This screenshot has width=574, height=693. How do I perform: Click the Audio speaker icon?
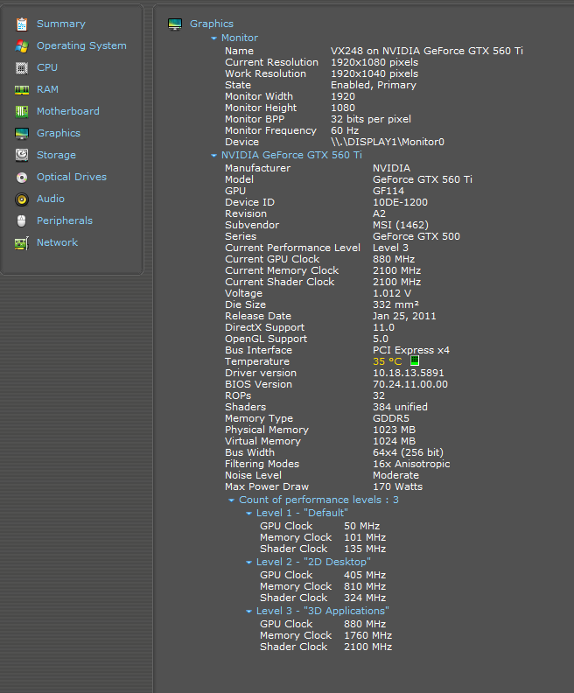click(x=21, y=199)
